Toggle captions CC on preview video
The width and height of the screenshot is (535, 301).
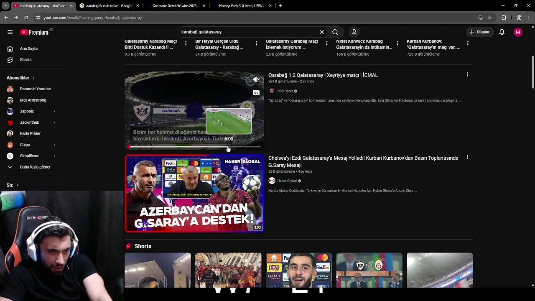[256, 93]
